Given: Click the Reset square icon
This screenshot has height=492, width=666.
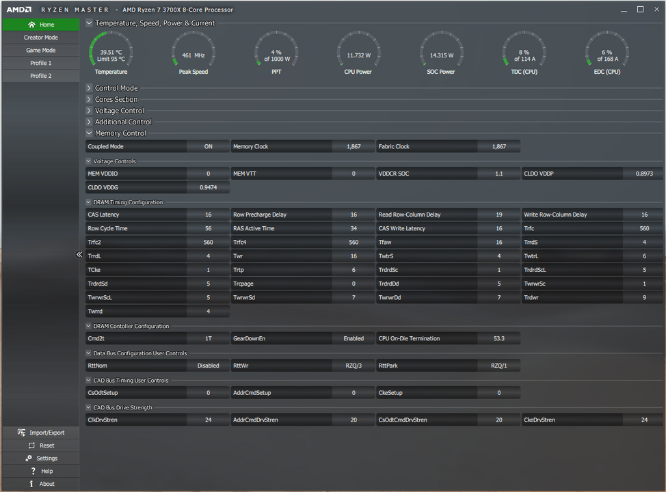Looking at the screenshot, I should pos(31,446).
